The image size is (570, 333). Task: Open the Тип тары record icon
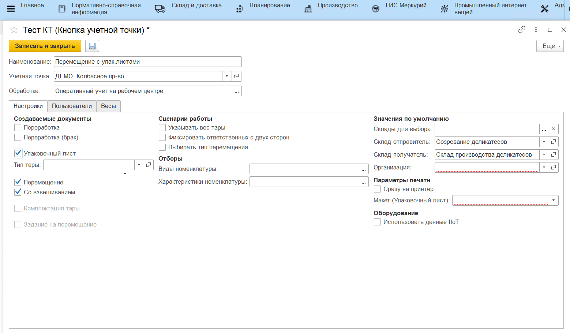[x=149, y=165]
